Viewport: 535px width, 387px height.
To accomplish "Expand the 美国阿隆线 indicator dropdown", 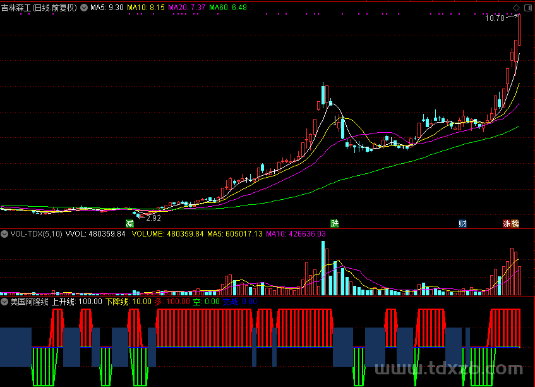I will tap(4, 302).
